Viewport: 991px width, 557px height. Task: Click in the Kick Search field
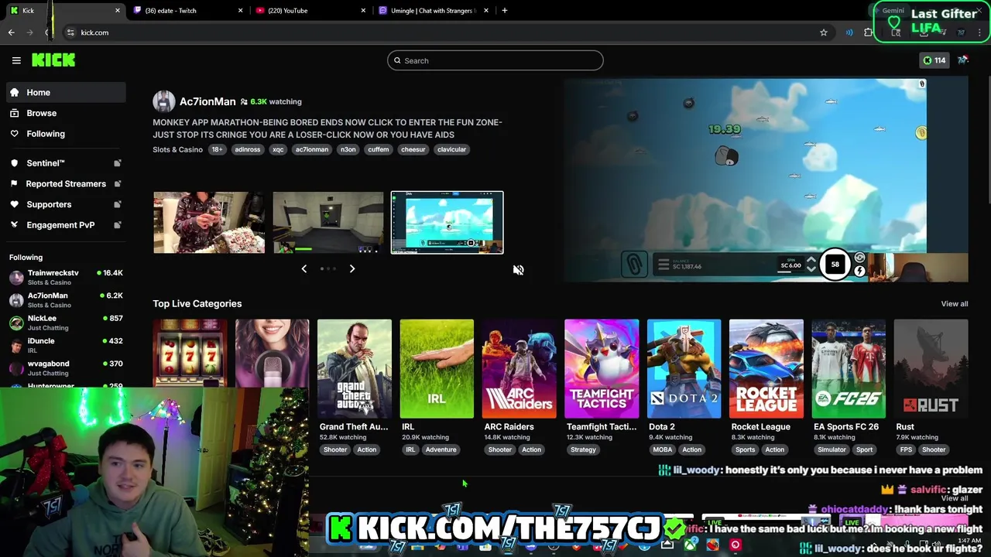(x=495, y=60)
